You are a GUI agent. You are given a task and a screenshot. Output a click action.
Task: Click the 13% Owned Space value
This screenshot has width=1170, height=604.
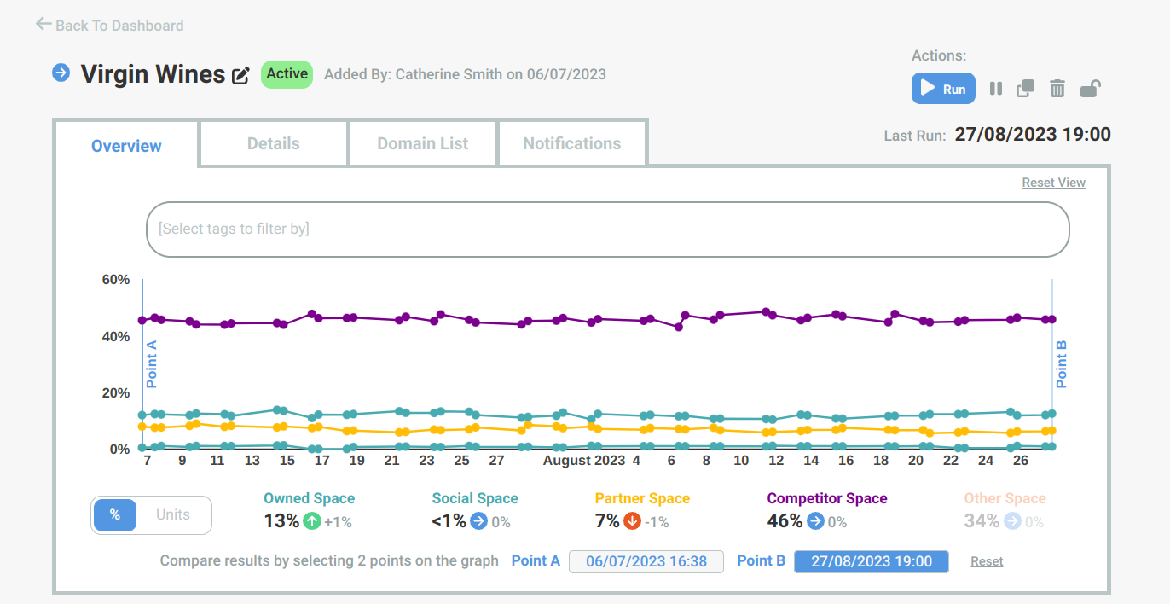coord(281,520)
